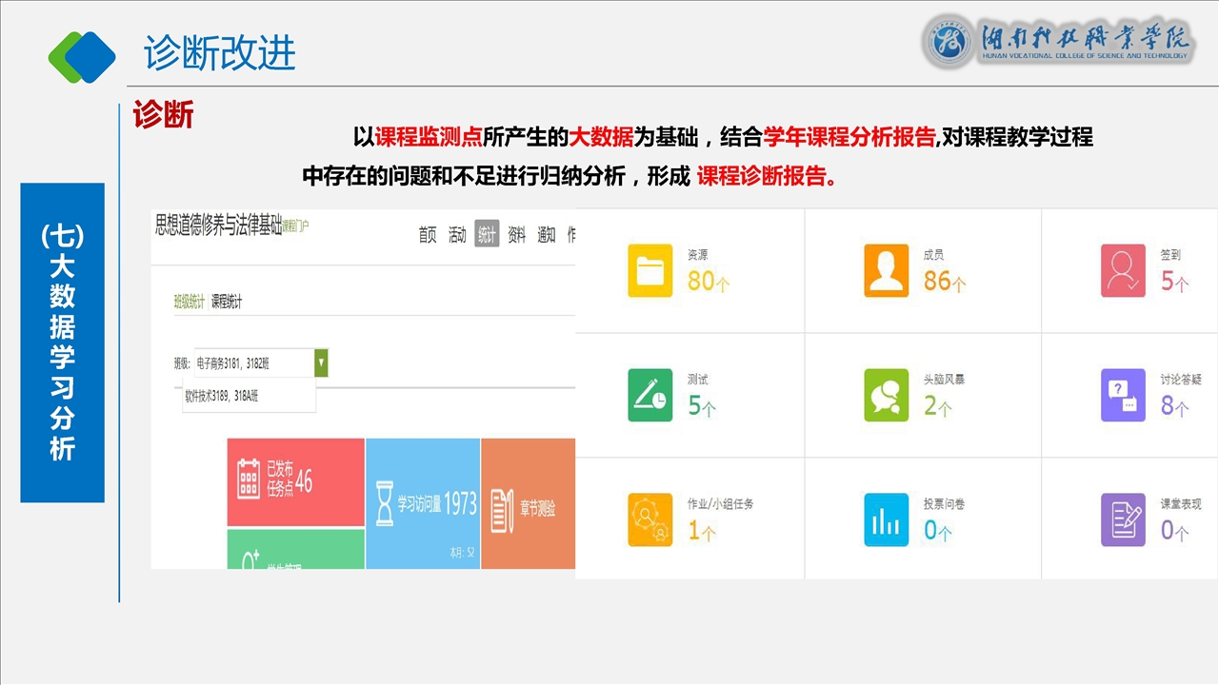Click the 作业/小组任务 group task icon
Viewport: 1219px width, 685px height.
[x=649, y=519]
